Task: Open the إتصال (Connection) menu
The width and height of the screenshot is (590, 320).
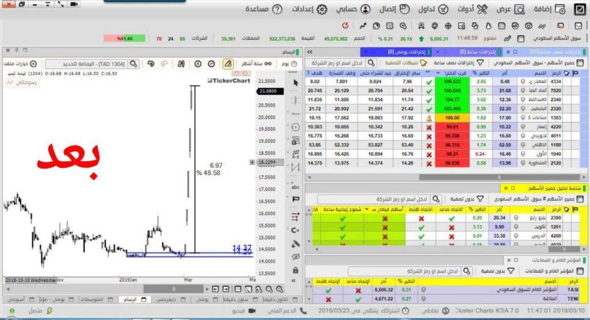Action: point(394,9)
